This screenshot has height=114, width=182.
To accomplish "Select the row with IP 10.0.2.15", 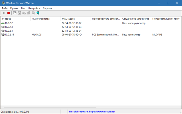I will click(x=91, y=35).
